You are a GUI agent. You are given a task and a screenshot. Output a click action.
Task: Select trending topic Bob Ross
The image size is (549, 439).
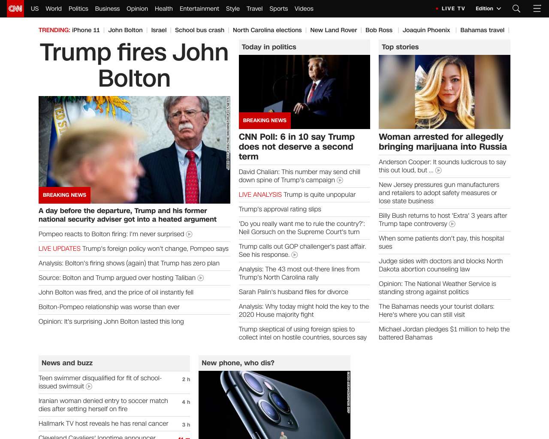(x=379, y=30)
